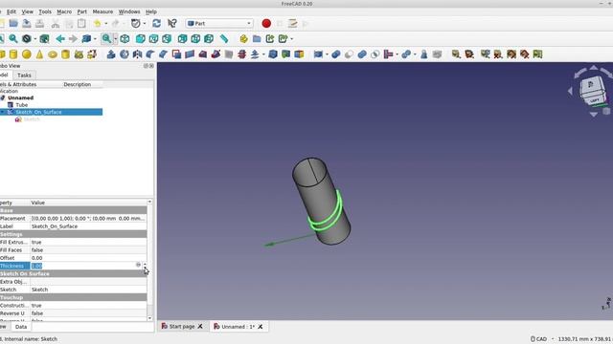Open the dropdown arrow beside Undo
This screenshot has width=613, height=344.
(x=106, y=23)
